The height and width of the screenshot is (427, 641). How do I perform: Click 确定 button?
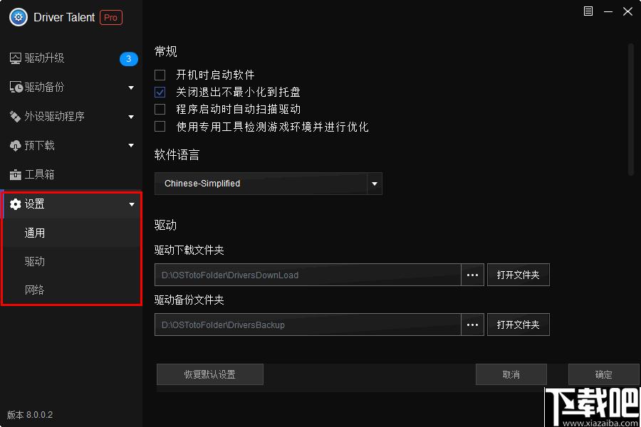coord(603,374)
